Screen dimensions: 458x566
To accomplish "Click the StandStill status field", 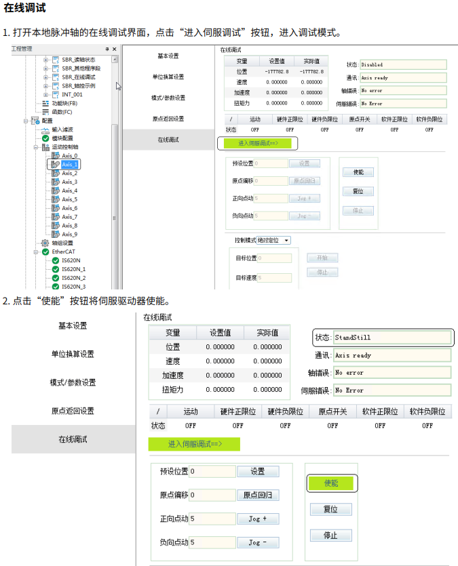I will pos(392,338).
